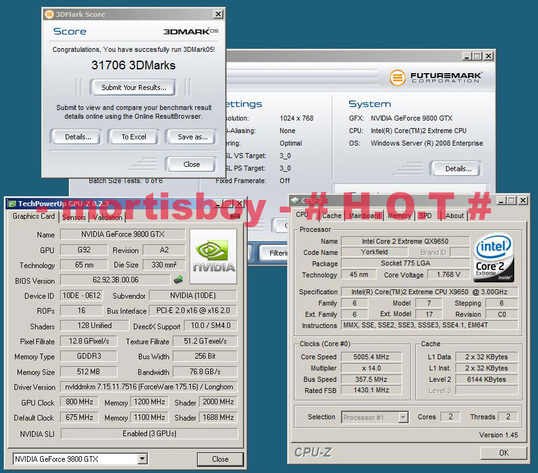Image resolution: width=538 pixels, height=473 pixels.
Task: Click the Pixel Fillrate 12.8 GPixel/s field
Action: [x=89, y=341]
